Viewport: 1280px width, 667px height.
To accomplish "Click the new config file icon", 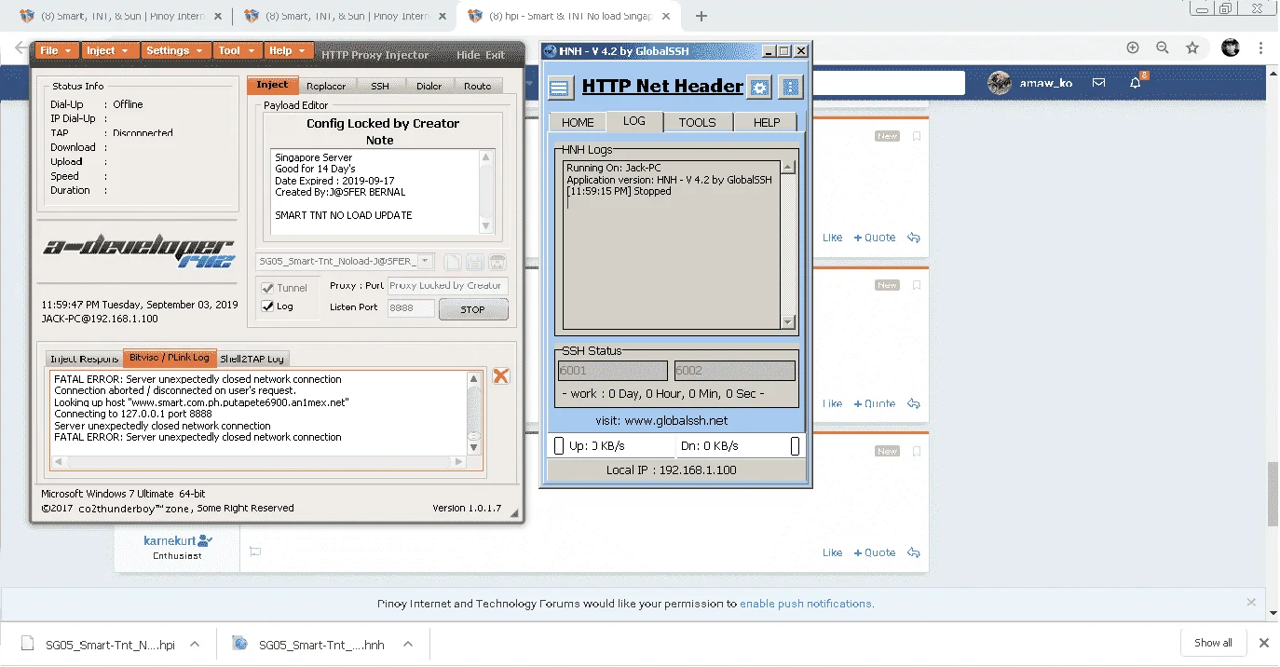I will pyautogui.click(x=452, y=263).
